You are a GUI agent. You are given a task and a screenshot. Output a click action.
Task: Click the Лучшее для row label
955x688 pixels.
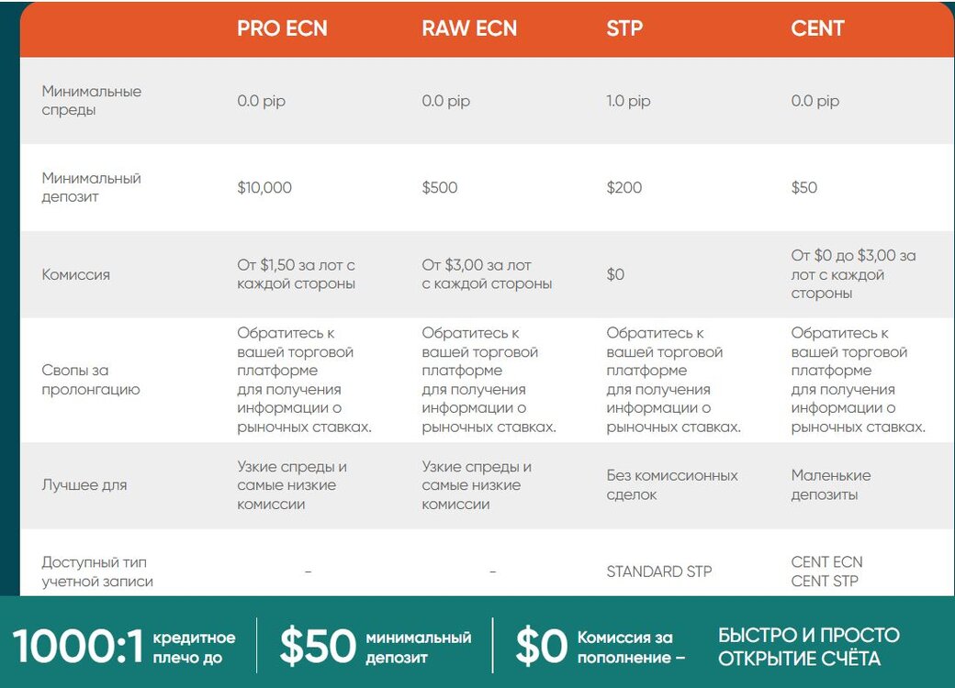pos(84,485)
